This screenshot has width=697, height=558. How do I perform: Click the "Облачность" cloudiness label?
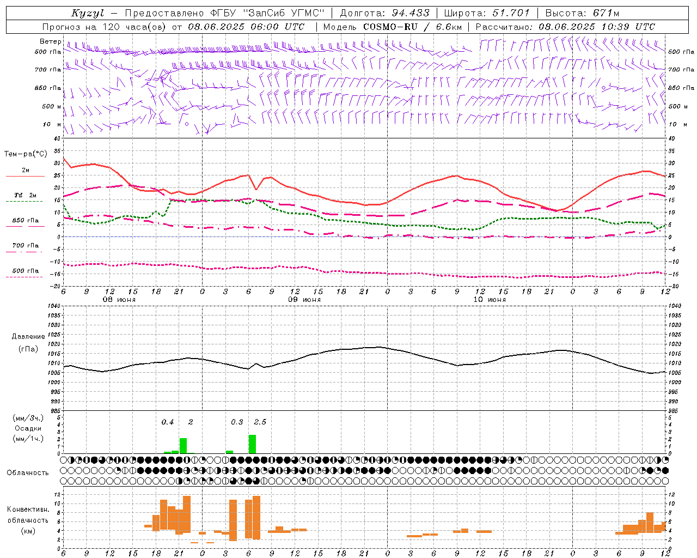coord(28,473)
